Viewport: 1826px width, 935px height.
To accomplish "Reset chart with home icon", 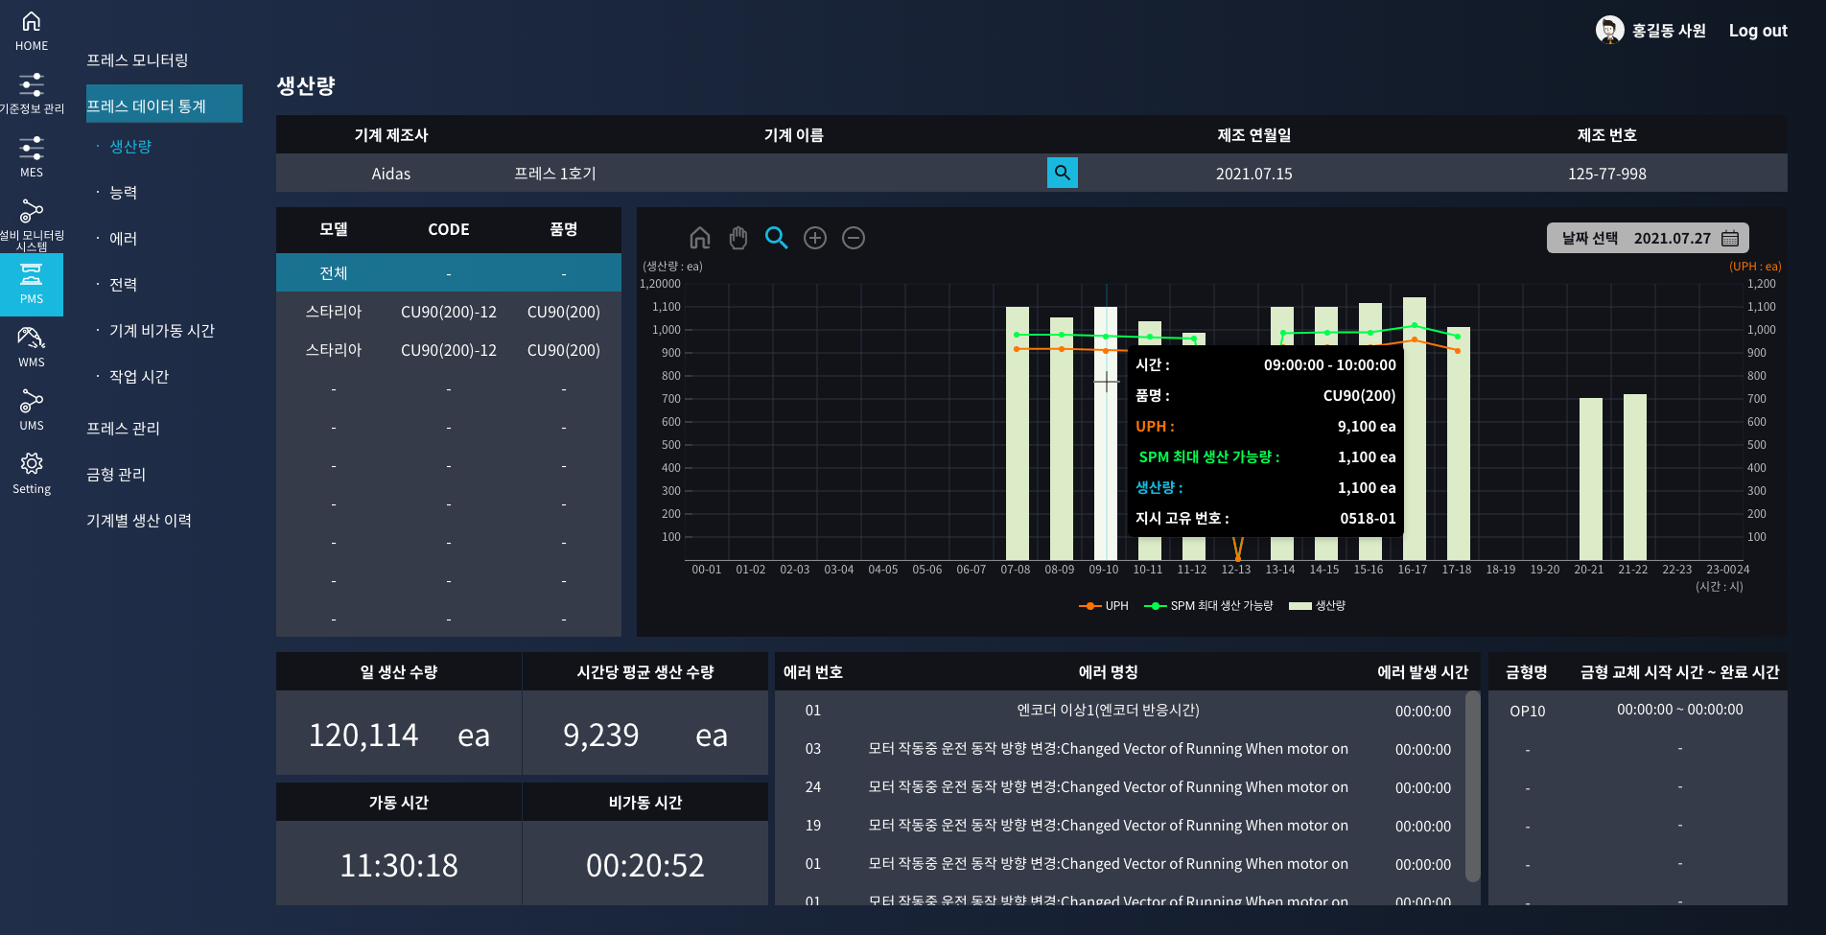I will point(700,238).
